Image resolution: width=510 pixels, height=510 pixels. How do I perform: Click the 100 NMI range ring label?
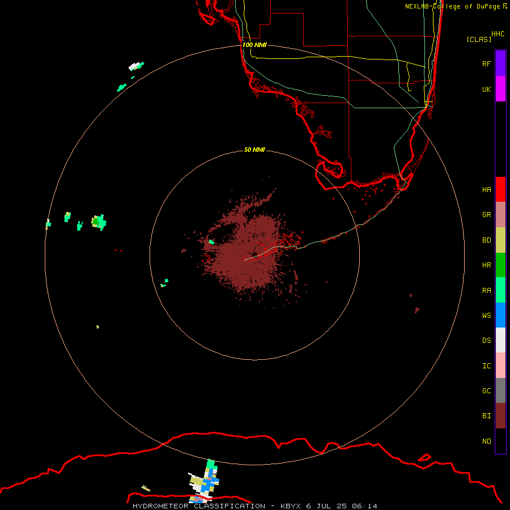coord(254,45)
